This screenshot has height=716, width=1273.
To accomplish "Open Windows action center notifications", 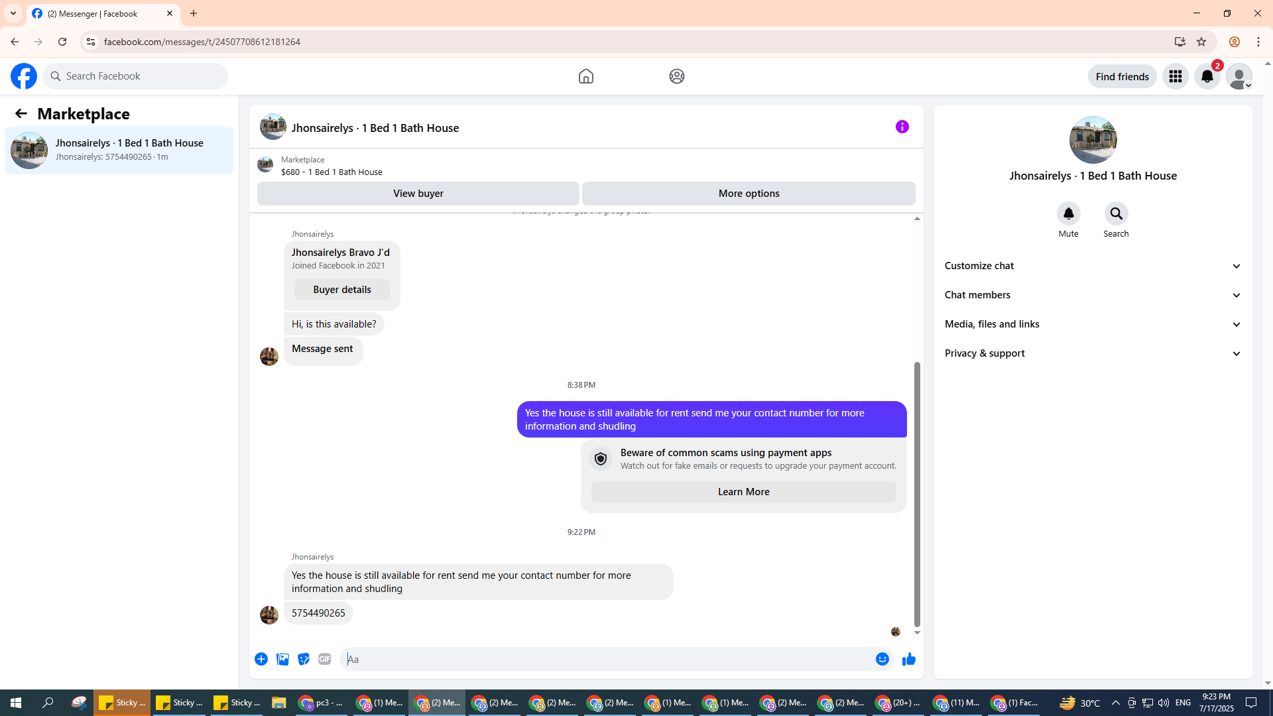I will (1251, 703).
